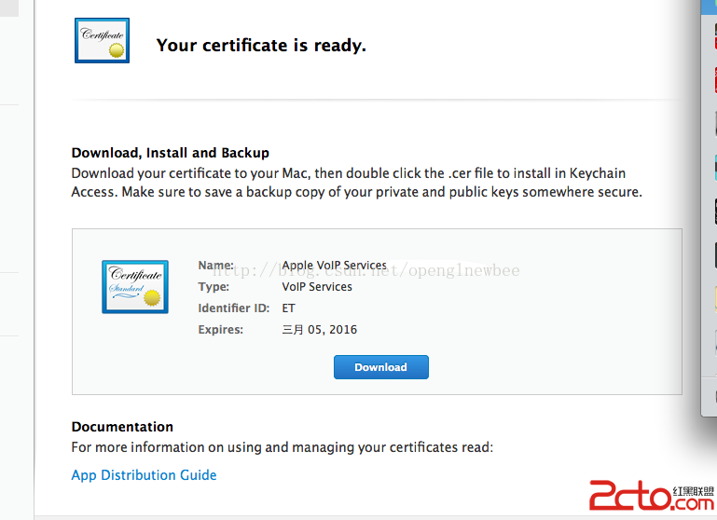Click the expiration date 05, 2016
Viewport: 717px width, 520px height.
click(320, 330)
